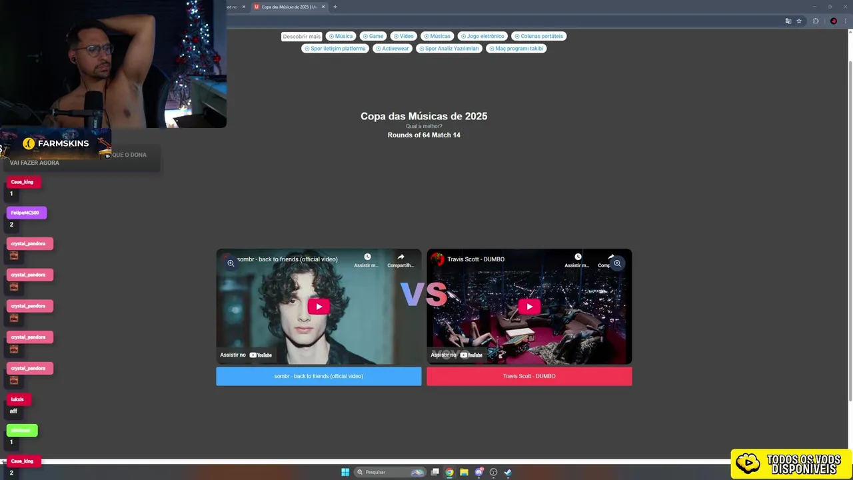Click Travis Scott channel avatar on video
853x480 pixels.
pos(437,259)
